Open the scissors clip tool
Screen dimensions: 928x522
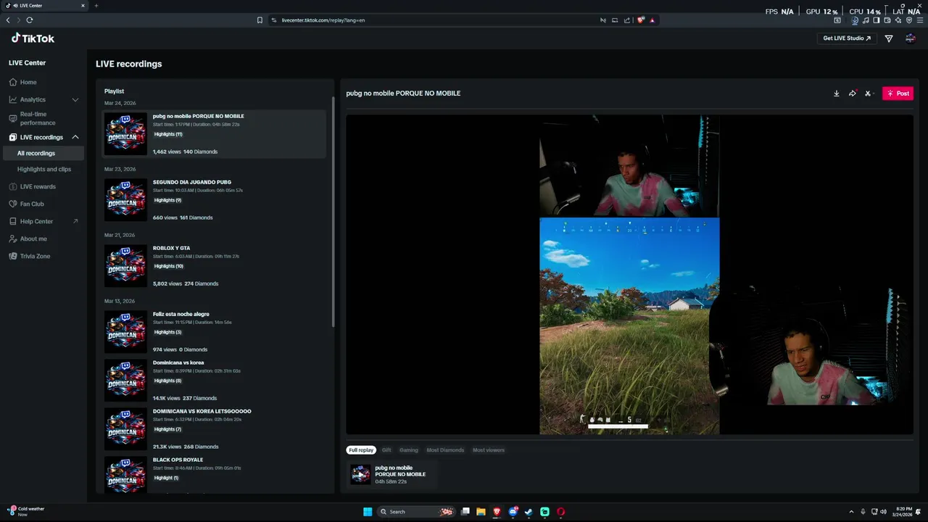pyautogui.click(x=868, y=94)
